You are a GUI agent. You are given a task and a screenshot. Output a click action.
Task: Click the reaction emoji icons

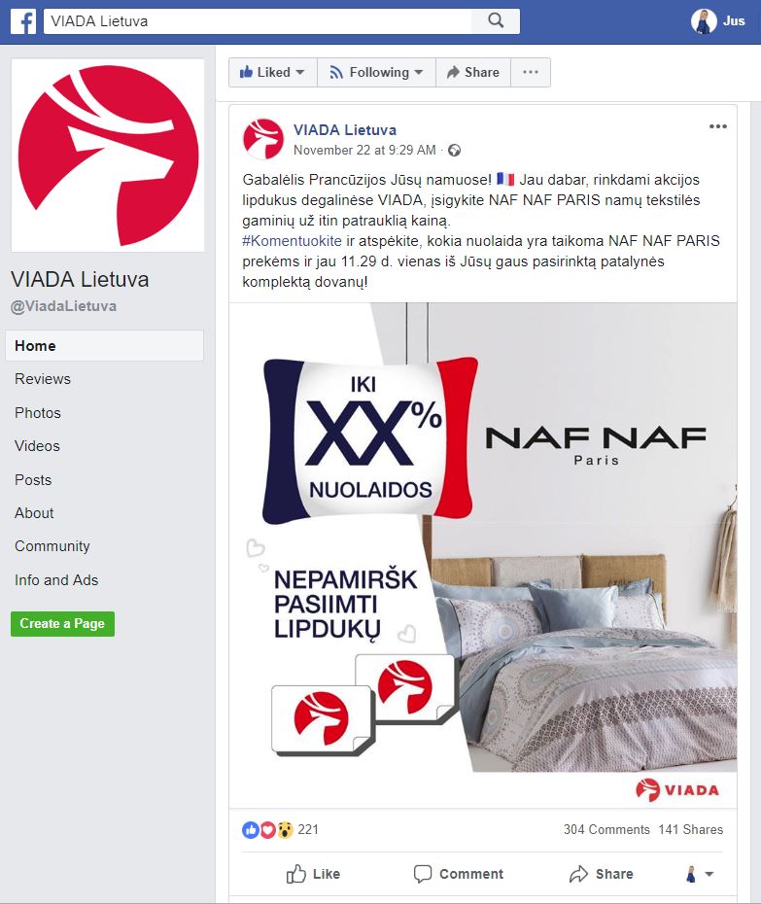tap(267, 829)
